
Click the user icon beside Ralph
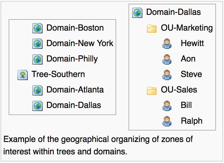(167, 121)
